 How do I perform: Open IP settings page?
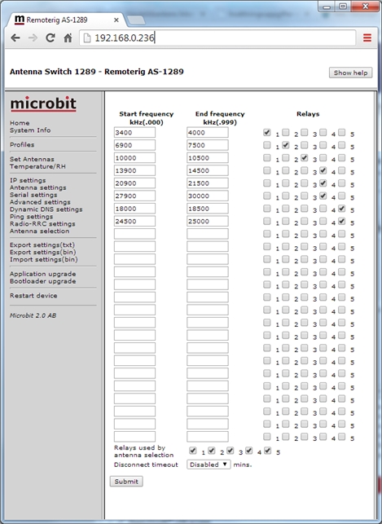tap(28, 180)
